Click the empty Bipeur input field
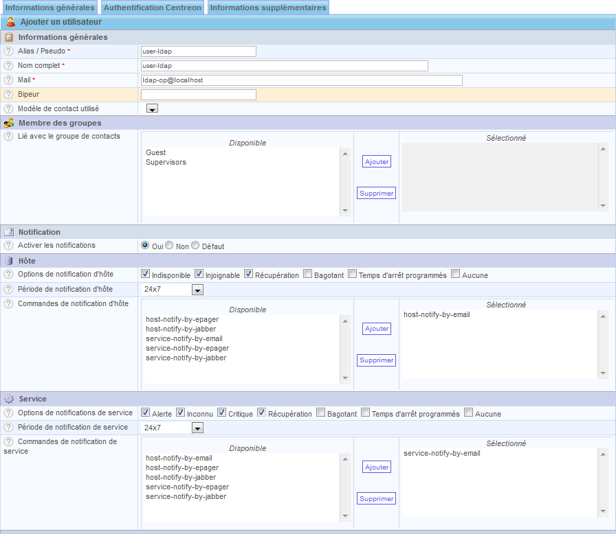This screenshot has width=616, height=534. (x=199, y=95)
